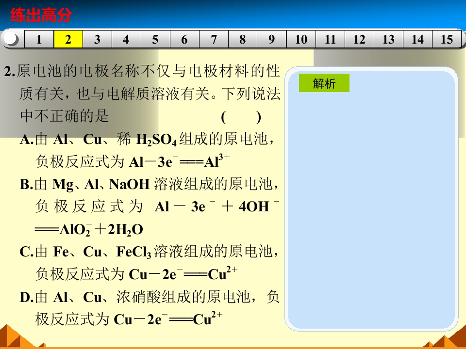
Task: Open question 7 tab
Action: click(214, 40)
